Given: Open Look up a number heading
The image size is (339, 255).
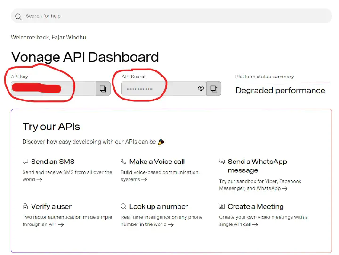Looking at the screenshot, I should point(159,206).
